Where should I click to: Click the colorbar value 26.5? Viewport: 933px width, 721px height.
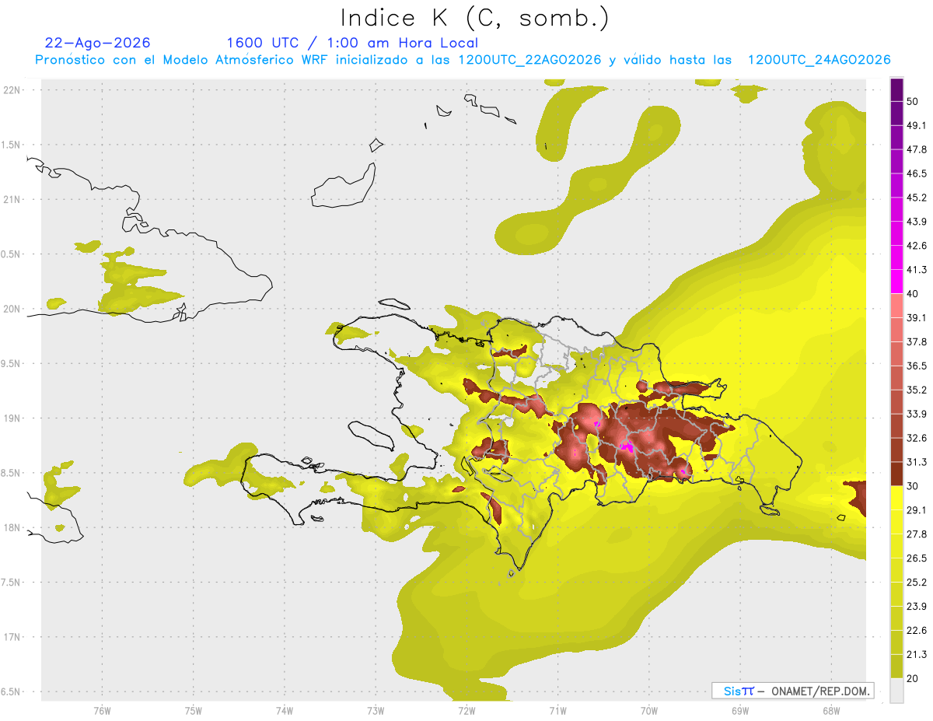pyautogui.click(x=917, y=558)
